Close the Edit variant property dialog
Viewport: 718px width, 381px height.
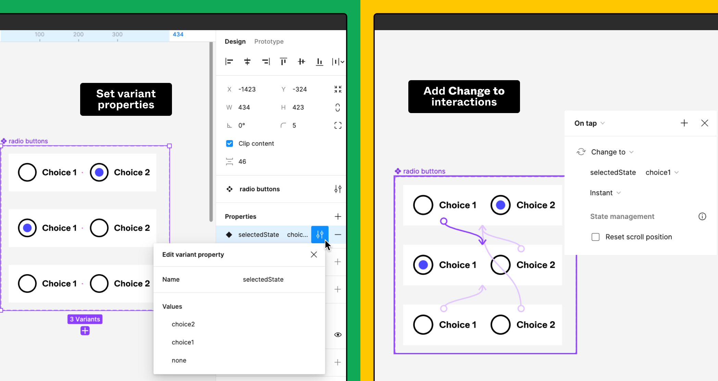(x=314, y=255)
